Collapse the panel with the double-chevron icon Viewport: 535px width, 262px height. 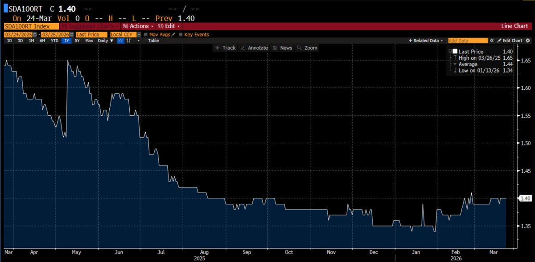492,40
